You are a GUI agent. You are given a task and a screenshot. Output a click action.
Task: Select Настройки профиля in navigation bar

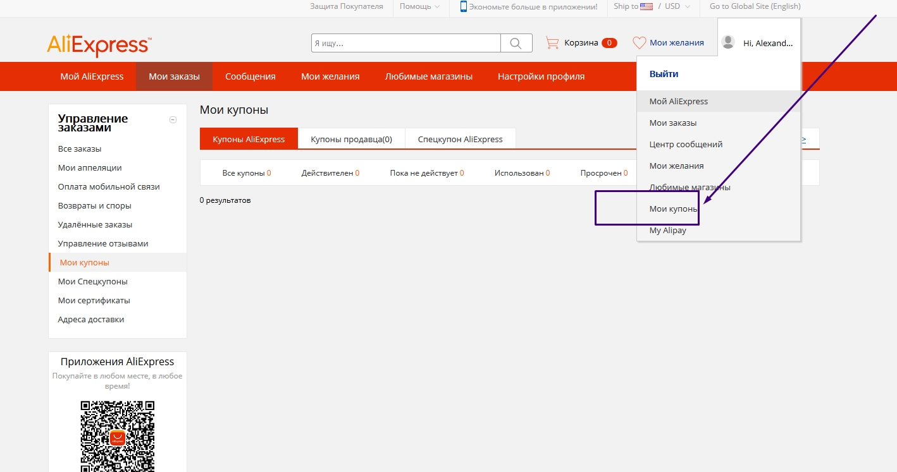(541, 76)
